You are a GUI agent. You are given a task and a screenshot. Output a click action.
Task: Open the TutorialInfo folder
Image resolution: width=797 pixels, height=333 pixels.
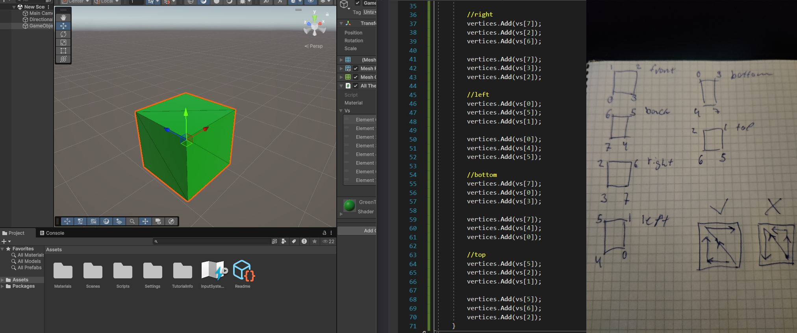tap(183, 275)
